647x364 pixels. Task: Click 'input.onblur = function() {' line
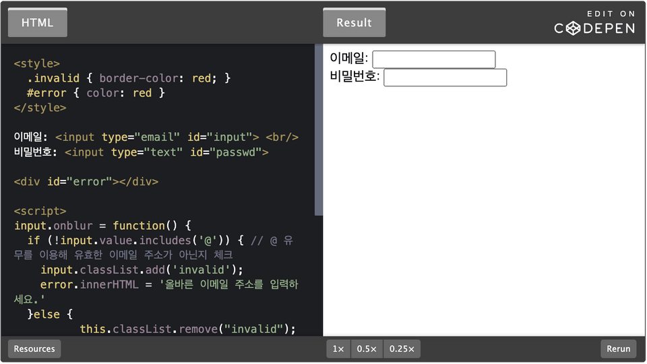click(102, 226)
